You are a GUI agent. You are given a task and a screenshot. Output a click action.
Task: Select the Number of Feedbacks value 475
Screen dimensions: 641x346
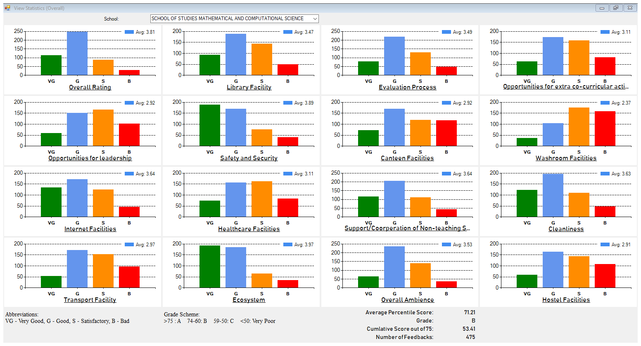pos(470,337)
